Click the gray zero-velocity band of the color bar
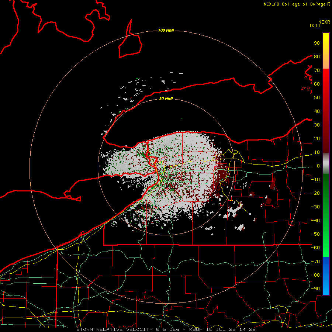Viewport: 332px width, 332px height. 326,163
